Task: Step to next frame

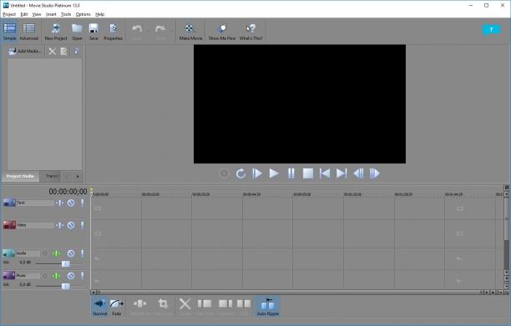Action: [375, 173]
